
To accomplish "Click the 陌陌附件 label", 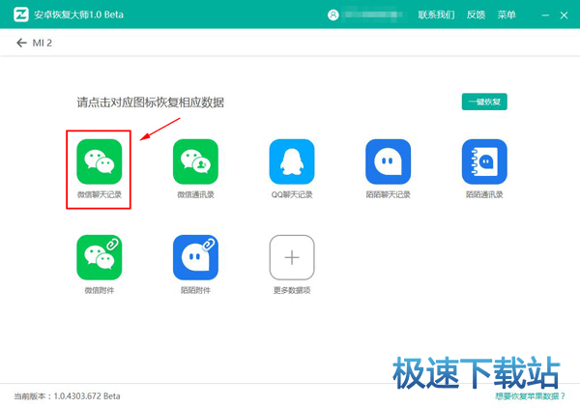I will (x=195, y=291).
